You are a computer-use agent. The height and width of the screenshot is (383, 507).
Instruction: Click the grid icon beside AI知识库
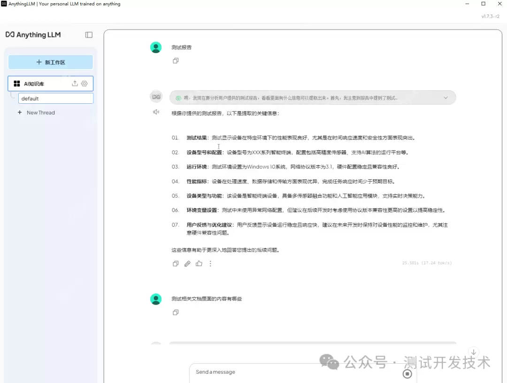tap(16, 84)
